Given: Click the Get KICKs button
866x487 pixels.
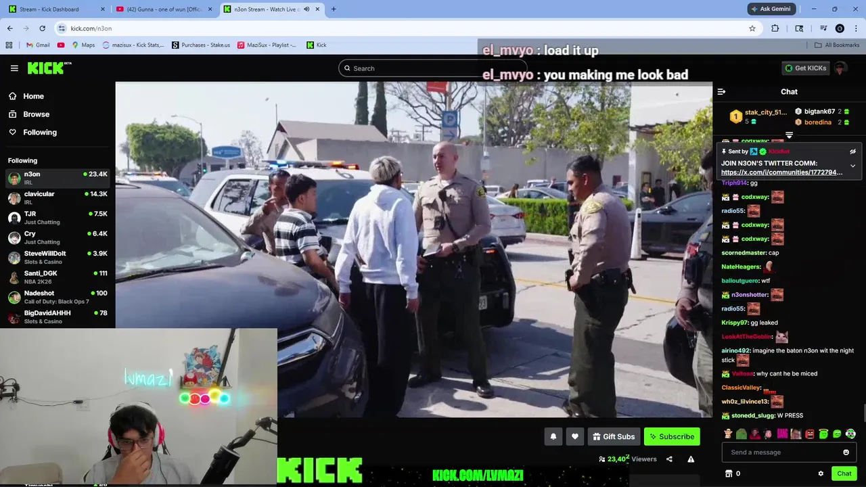Looking at the screenshot, I should pos(805,68).
